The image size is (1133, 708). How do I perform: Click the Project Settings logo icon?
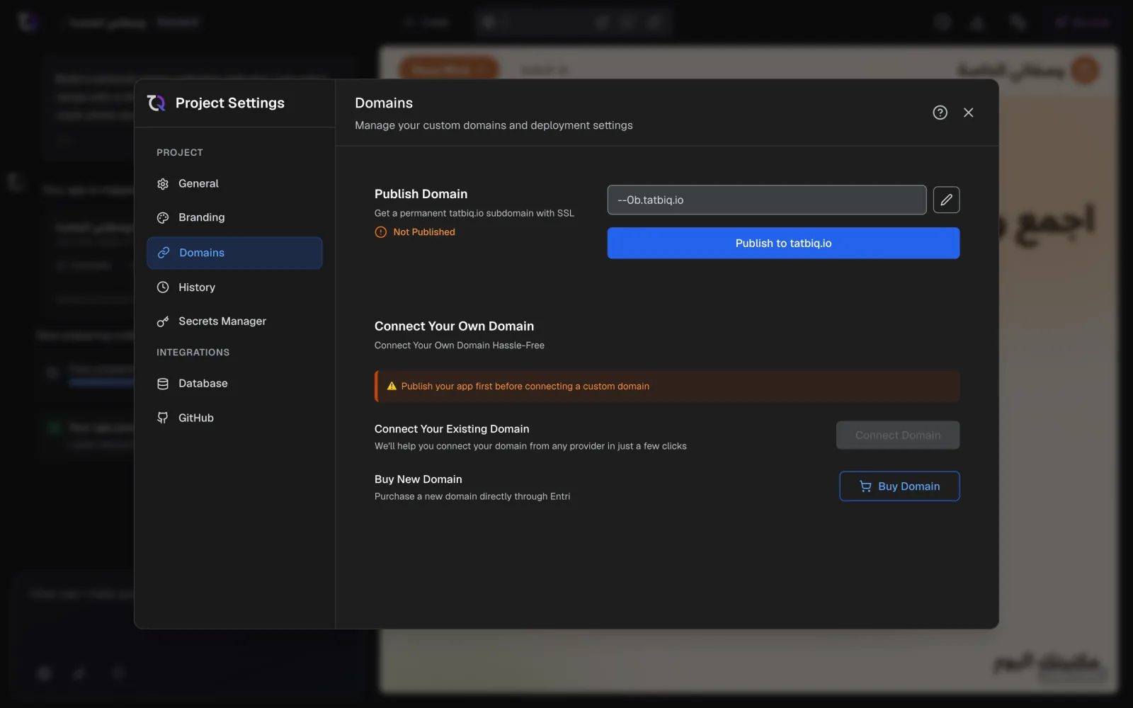tap(156, 103)
